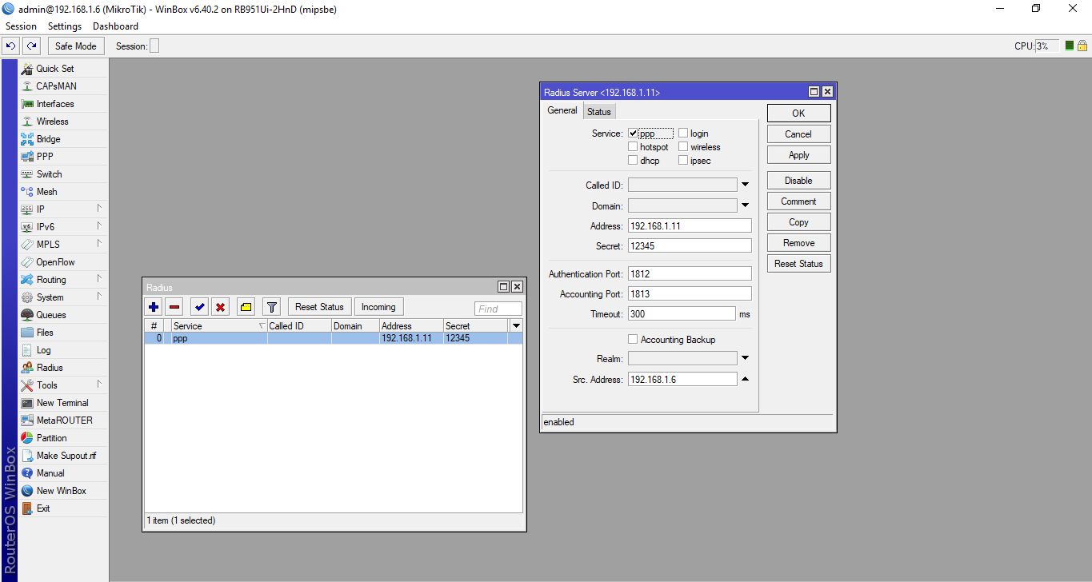Open the Session menu
1092x582 pixels.
pos(22,26)
